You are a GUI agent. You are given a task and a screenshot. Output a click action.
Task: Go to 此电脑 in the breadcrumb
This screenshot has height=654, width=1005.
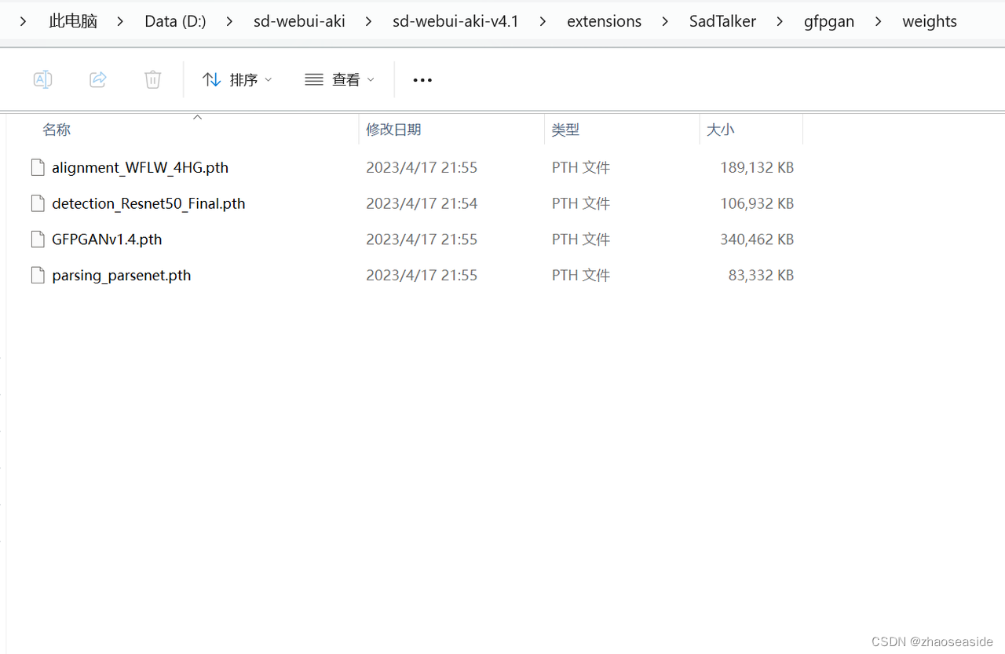point(73,21)
